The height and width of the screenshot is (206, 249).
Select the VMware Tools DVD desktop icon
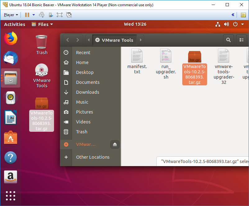42,76
